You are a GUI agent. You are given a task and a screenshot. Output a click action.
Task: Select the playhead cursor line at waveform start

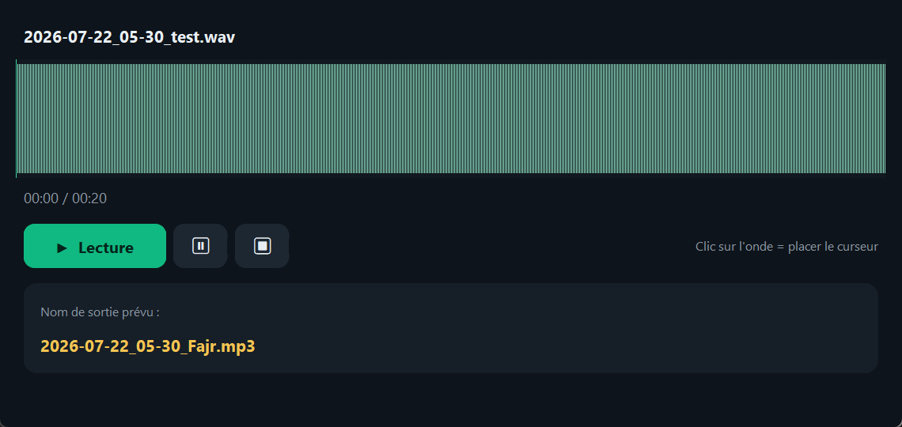[16, 119]
